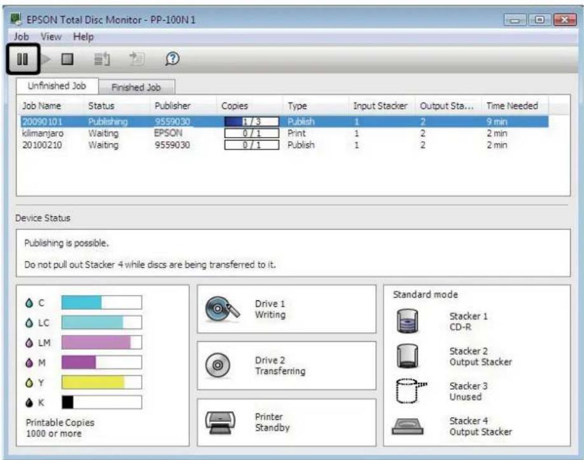This screenshot has width=584, height=460.
Task: Click the Black (K) ink level bar
Action: 102,402
